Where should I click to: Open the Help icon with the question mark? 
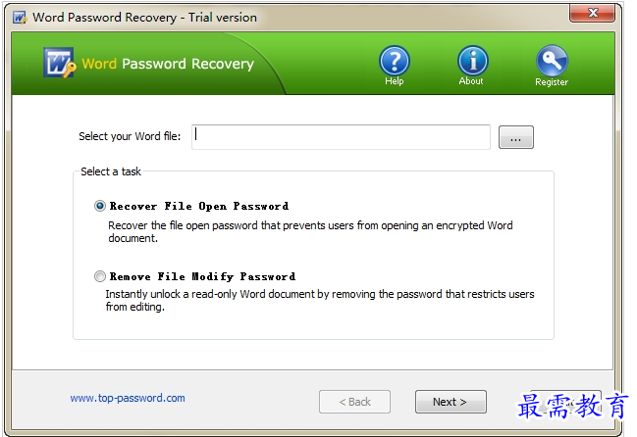[x=394, y=61]
